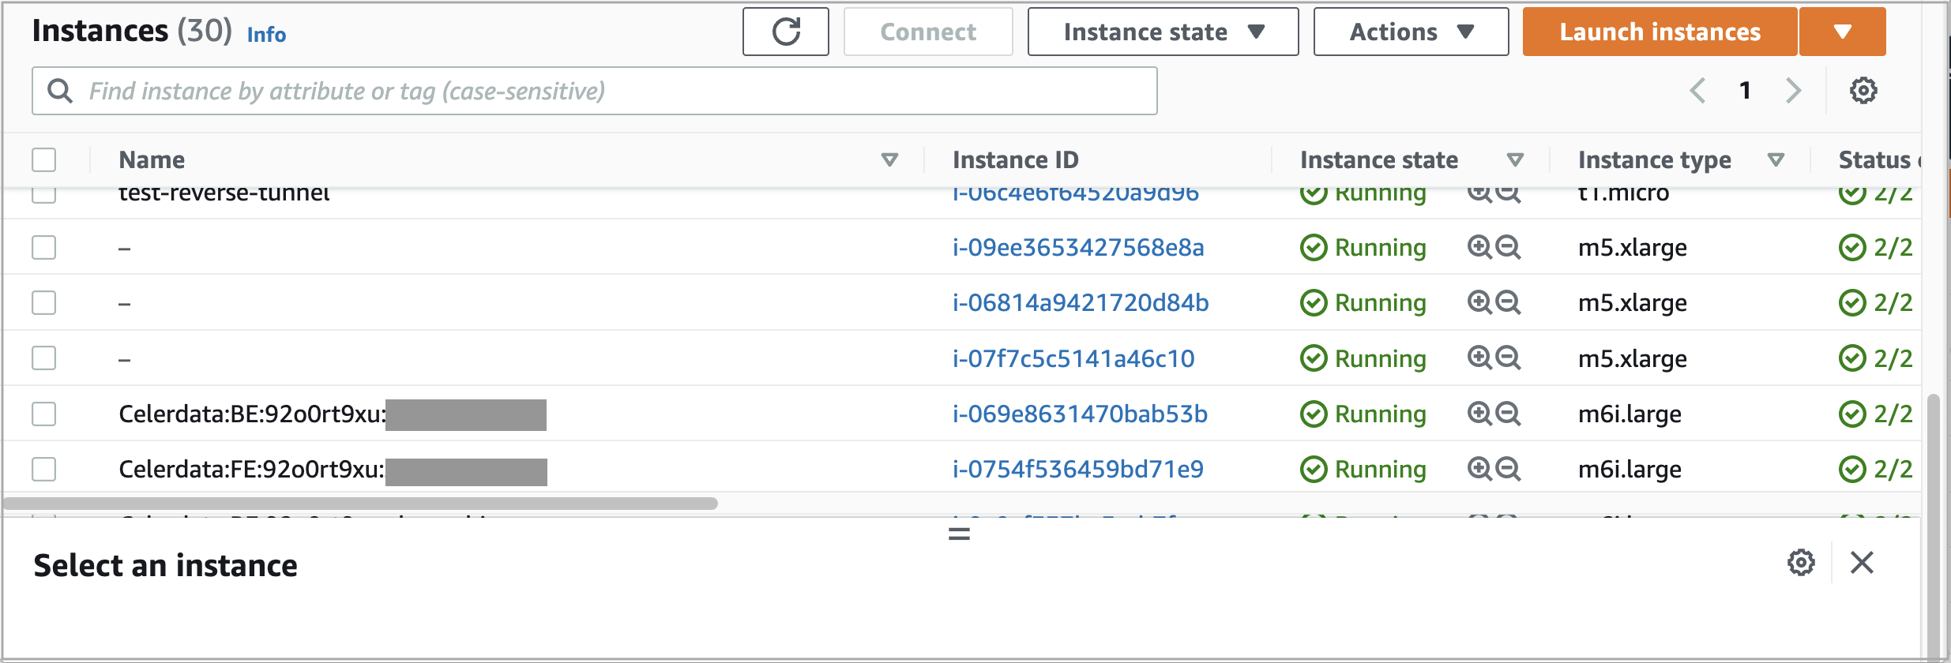The image size is (1951, 663).
Task: Zoom-out filter icon for i-069e8631470bab53b row
Action: tap(1508, 414)
